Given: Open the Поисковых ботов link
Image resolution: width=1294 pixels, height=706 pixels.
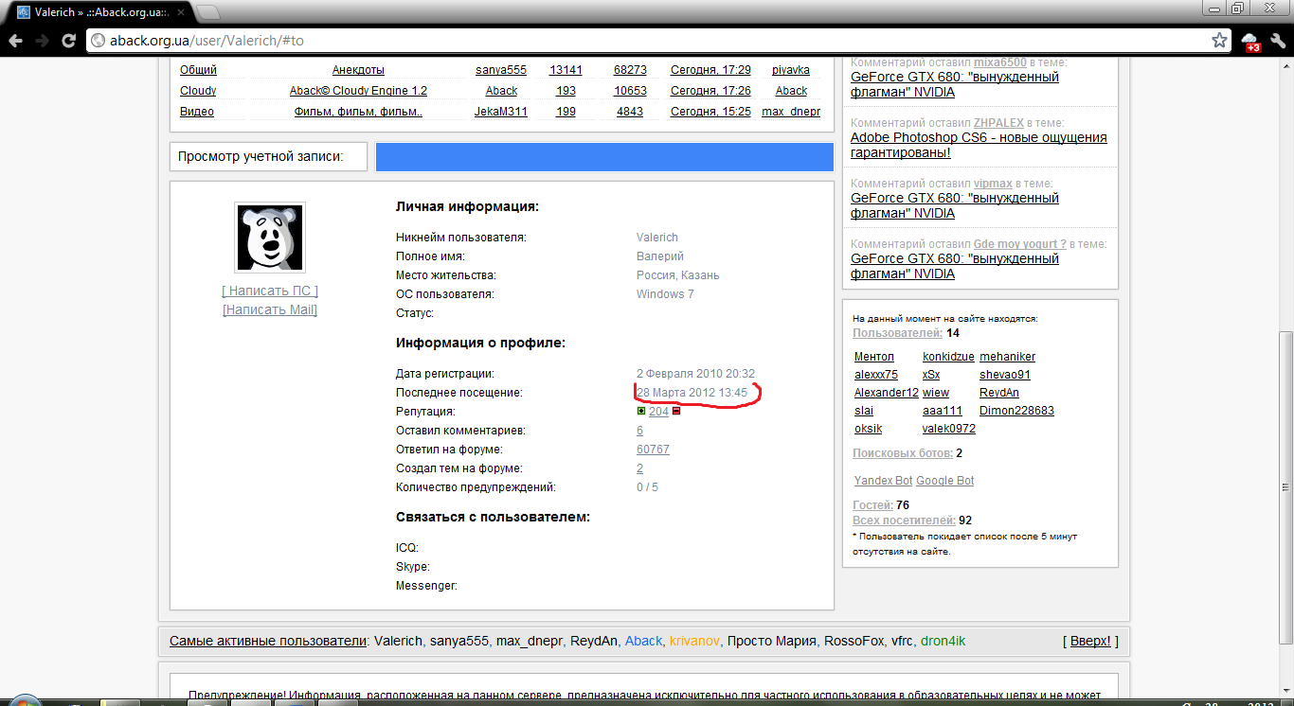Looking at the screenshot, I should point(902,453).
